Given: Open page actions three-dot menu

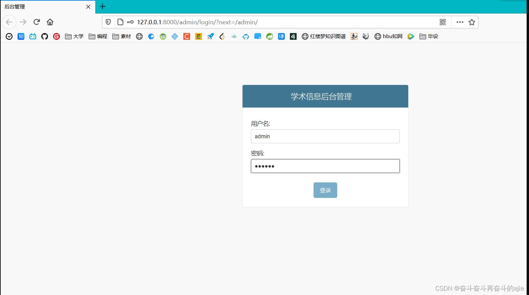Looking at the screenshot, I should pyautogui.click(x=460, y=22).
